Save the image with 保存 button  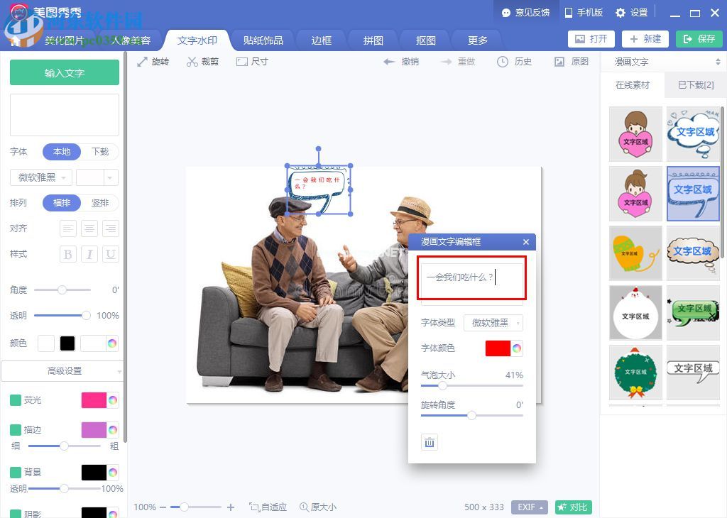tap(699, 39)
